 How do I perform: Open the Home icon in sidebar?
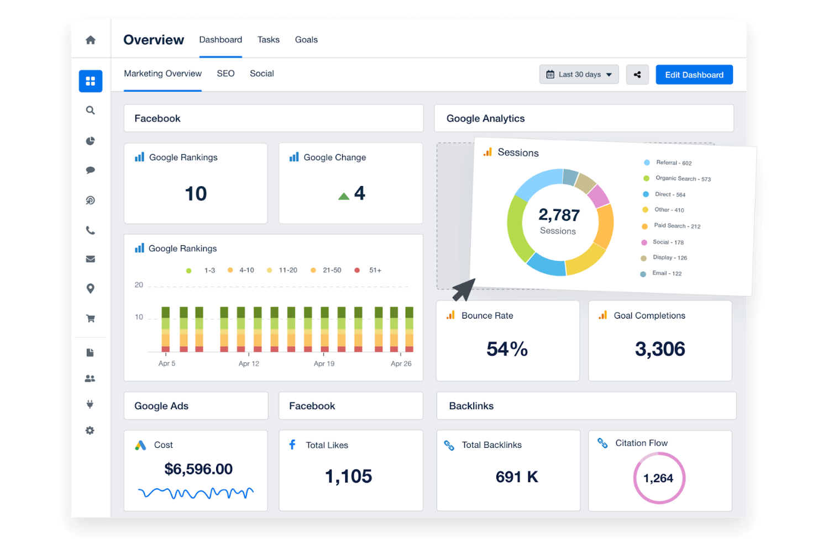91,40
